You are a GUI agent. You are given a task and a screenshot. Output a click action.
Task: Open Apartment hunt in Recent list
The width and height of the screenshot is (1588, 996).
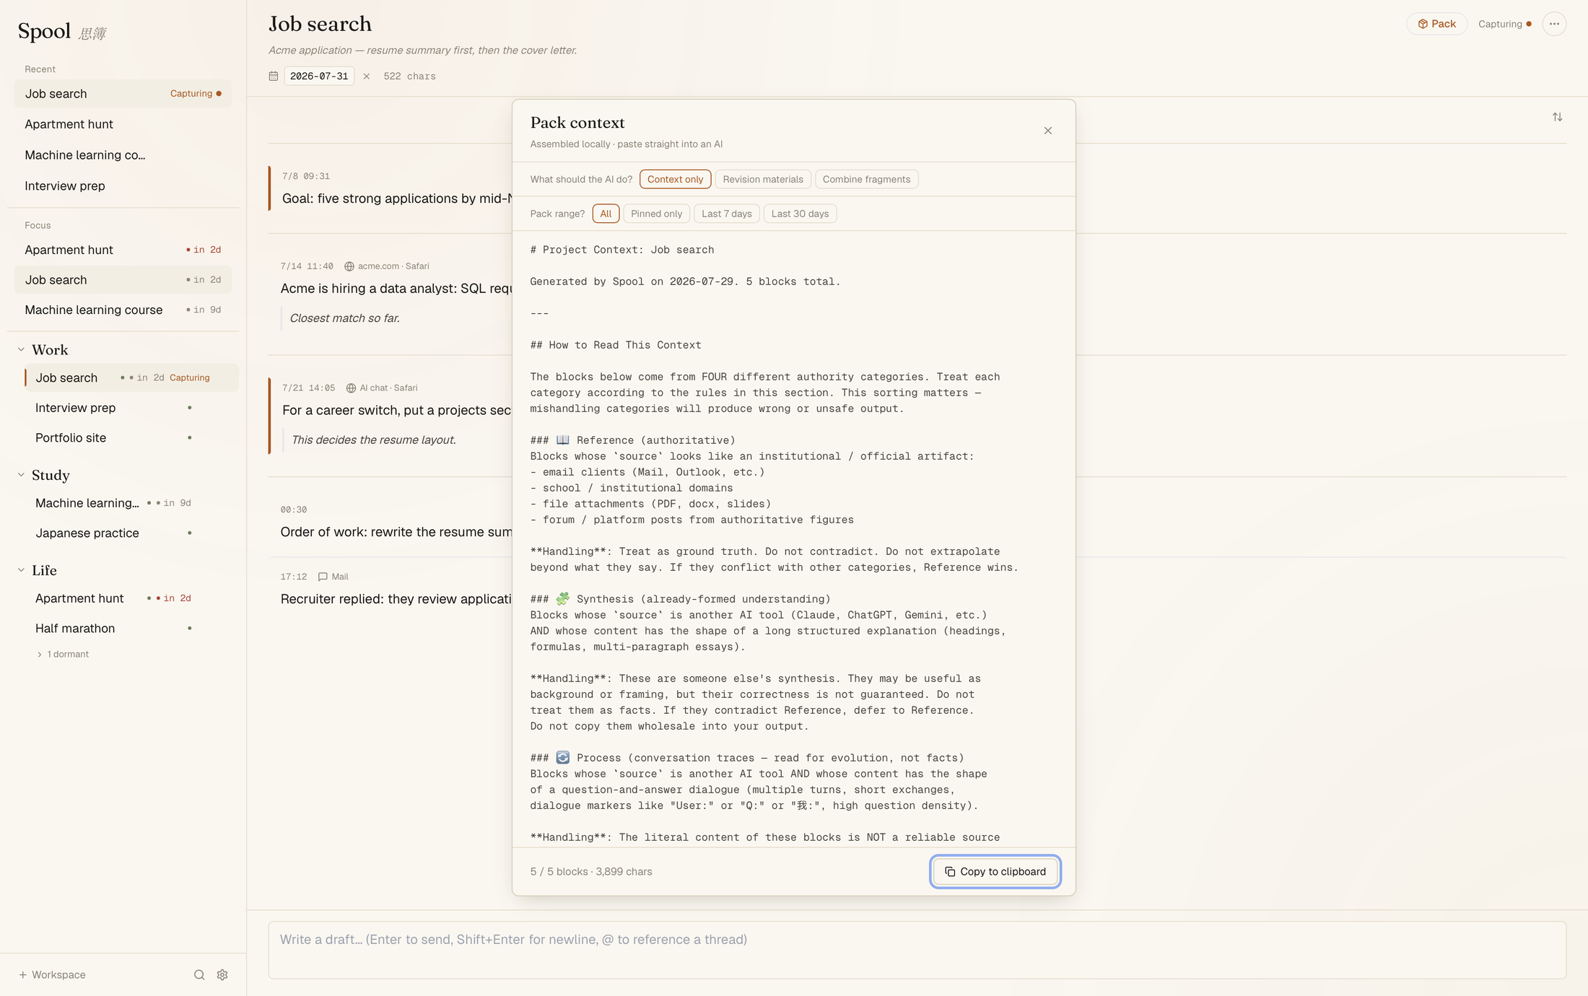pos(123,124)
